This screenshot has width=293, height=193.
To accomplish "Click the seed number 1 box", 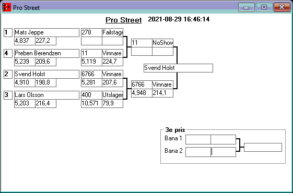I will pyautogui.click(x=8, y=32).
